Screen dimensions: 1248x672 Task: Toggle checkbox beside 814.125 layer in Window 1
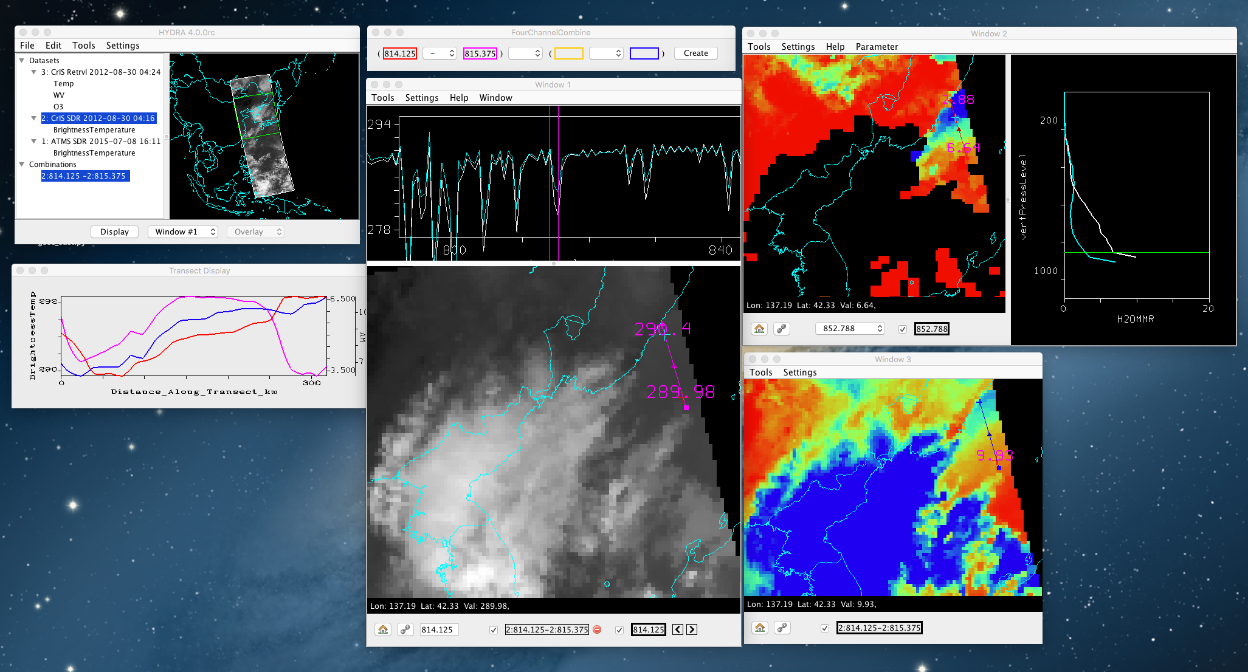point(619,629)
